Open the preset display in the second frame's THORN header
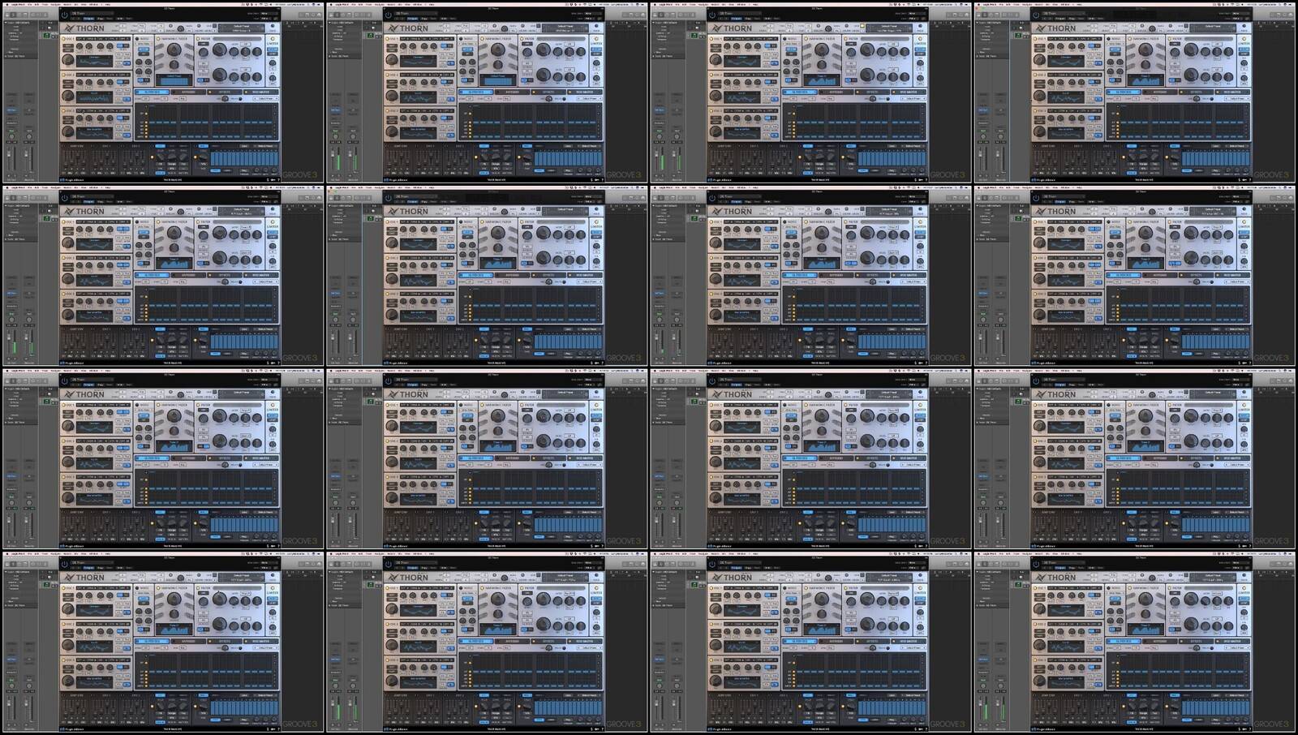Viewport: 1298px width, 735px height. (565, 28)
